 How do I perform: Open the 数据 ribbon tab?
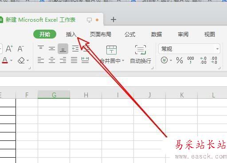tap(157, 35)
